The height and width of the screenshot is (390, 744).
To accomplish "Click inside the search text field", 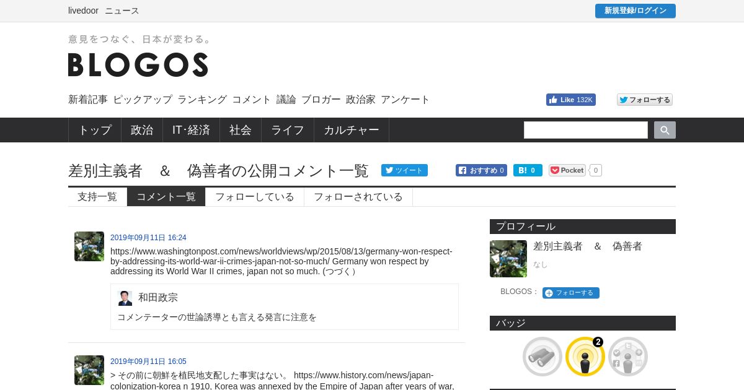I will coord(586,130).
